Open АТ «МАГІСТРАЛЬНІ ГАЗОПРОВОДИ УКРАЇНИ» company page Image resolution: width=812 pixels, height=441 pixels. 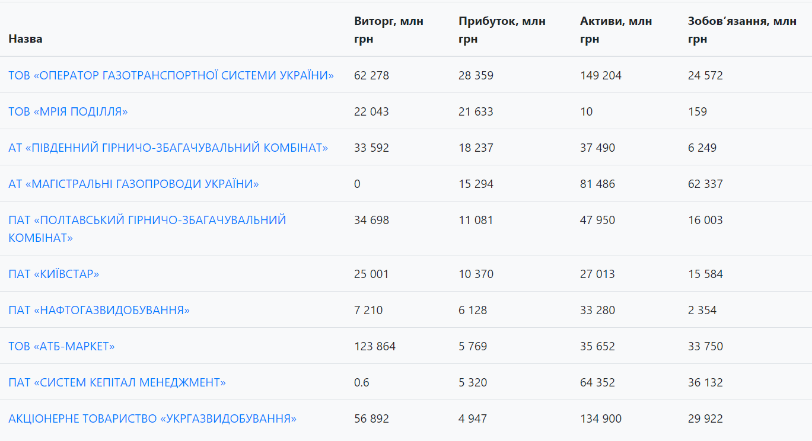pyautogui.click(x=133, y=184)
